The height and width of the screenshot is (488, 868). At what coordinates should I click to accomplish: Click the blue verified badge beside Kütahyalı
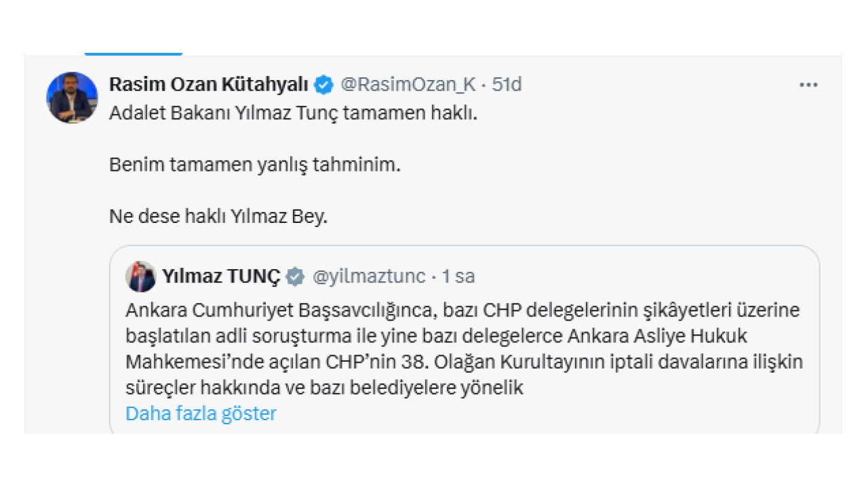(x=324, y=85)
